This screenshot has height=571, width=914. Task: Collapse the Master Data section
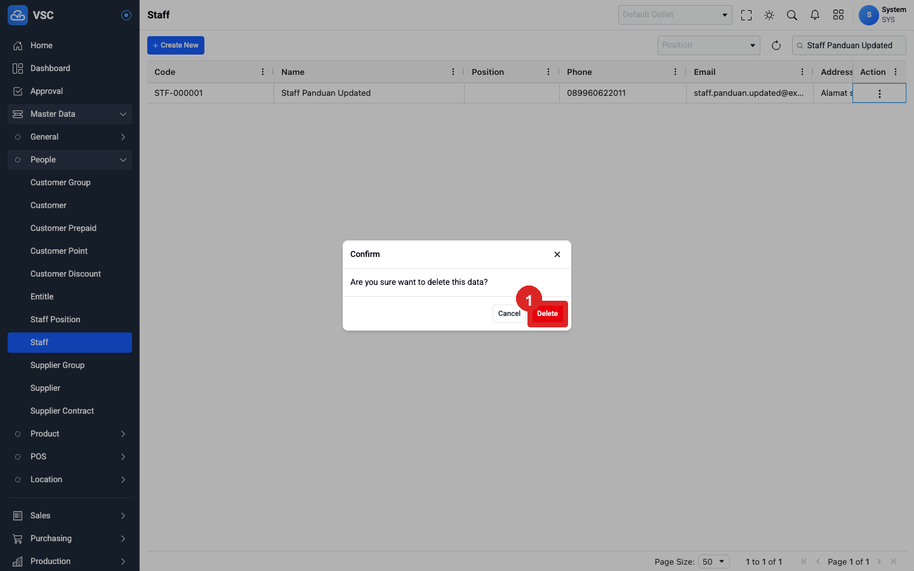(70, 114)
